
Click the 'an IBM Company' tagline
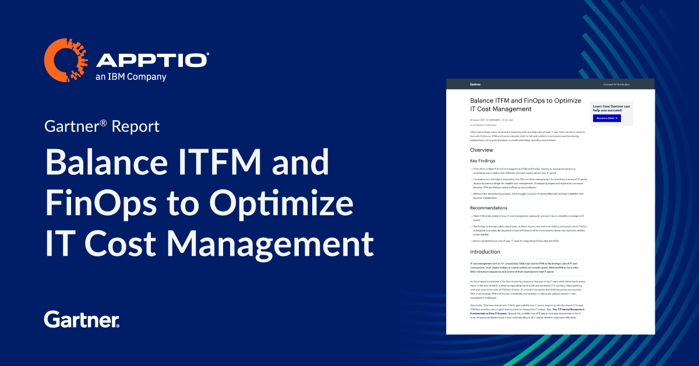tap(131, 75)
